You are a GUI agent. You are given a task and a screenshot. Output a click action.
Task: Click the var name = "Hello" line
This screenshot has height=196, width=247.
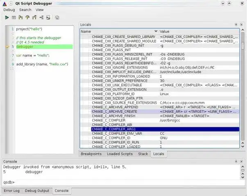(33, 56)
